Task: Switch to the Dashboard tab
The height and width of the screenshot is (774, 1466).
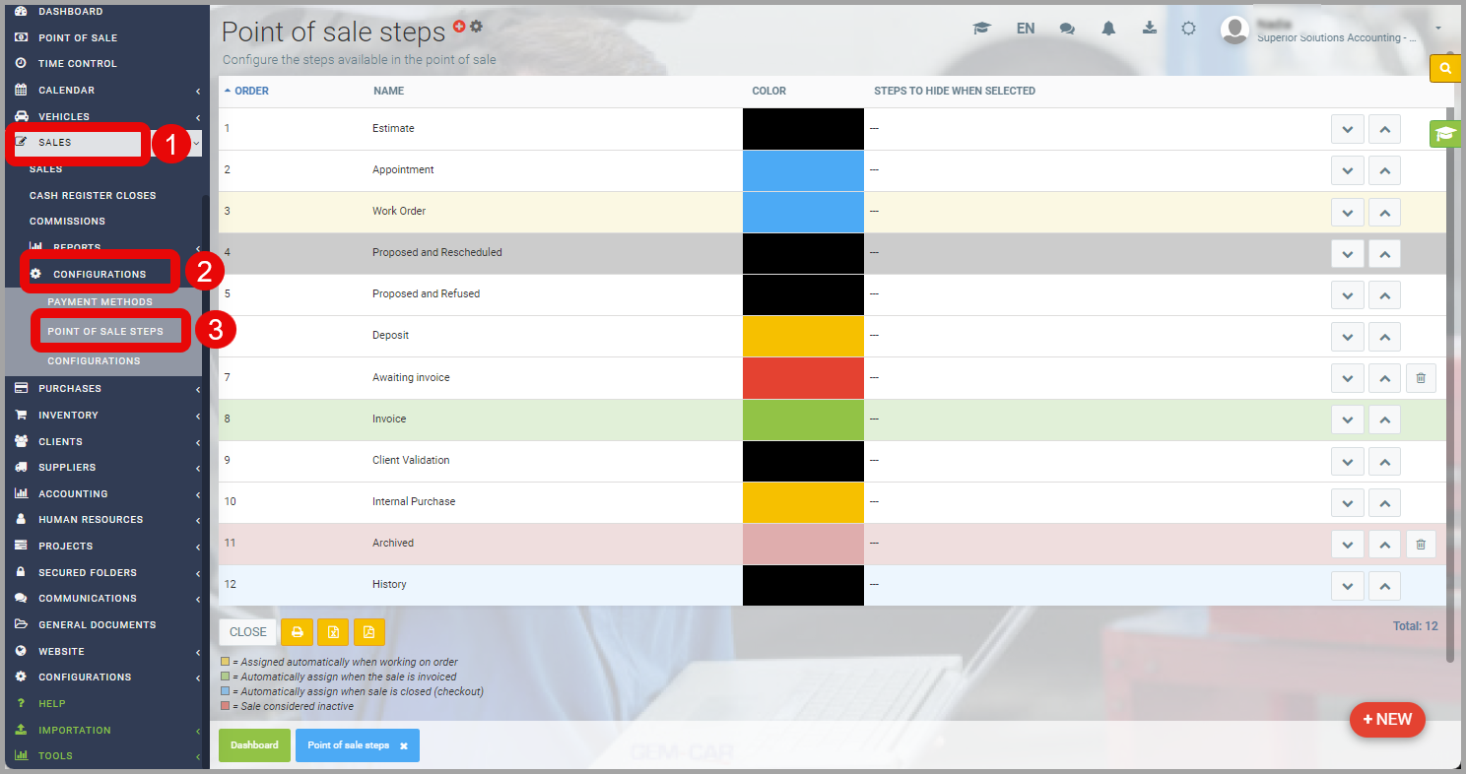Action: tap(254, 745)
